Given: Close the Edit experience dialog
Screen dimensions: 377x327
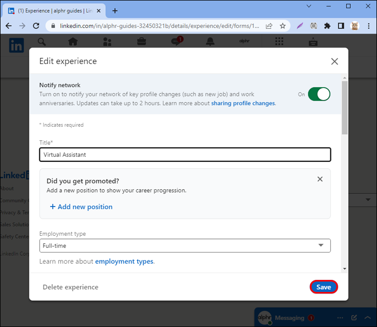Looking at the screenshot, I should point(335,61).
